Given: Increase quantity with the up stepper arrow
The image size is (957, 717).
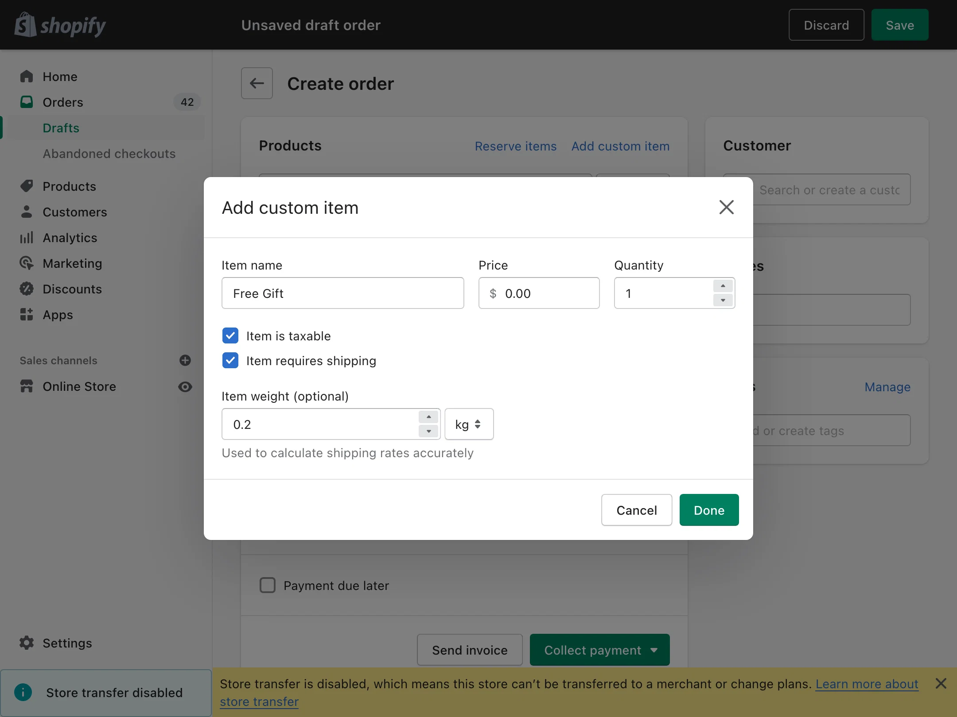Looking at the screenshot, I should (723, 286).
